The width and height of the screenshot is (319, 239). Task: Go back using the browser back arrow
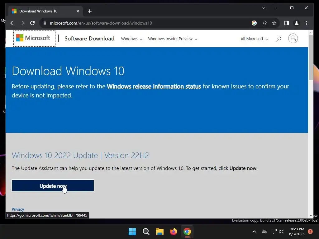click(12, 23)
